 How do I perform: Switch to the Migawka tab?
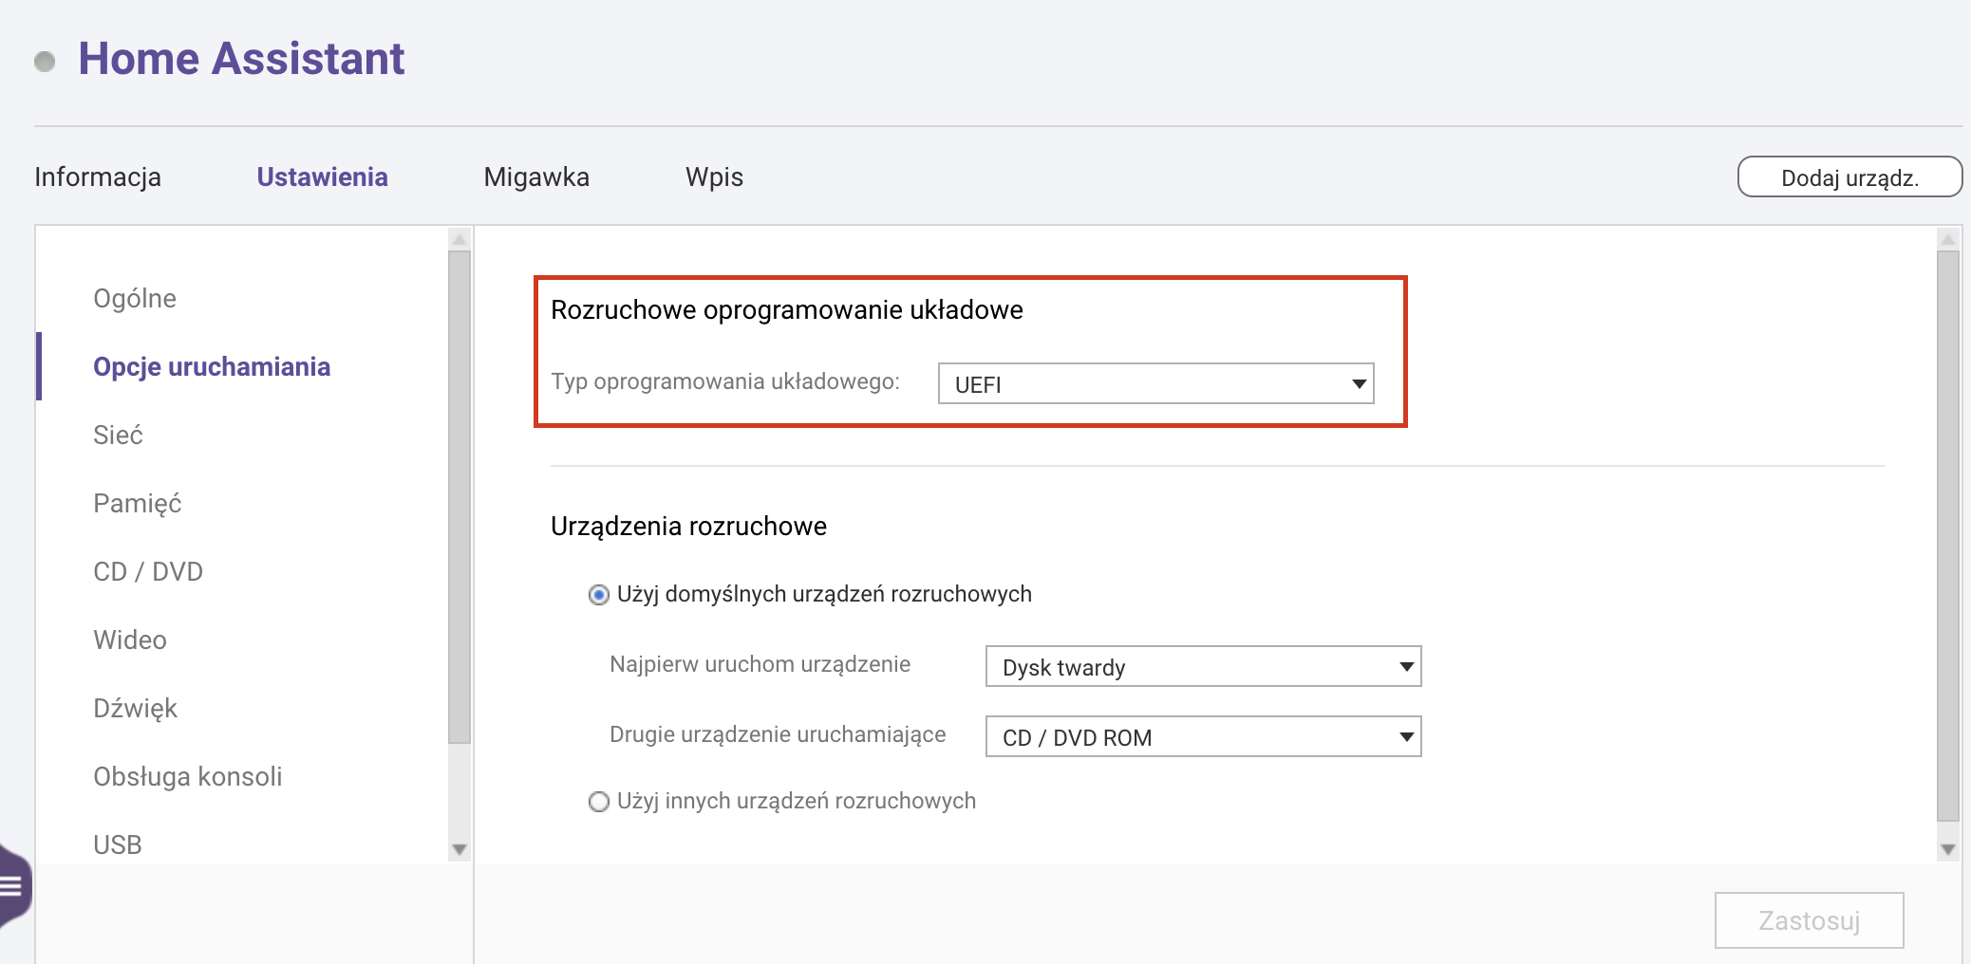pos(536,177)
